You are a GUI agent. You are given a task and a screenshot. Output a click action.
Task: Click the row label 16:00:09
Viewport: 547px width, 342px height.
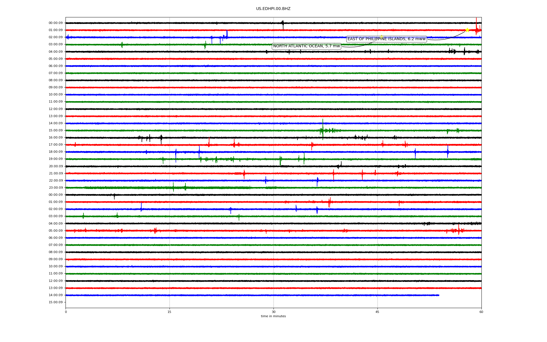tap(56, 138)
